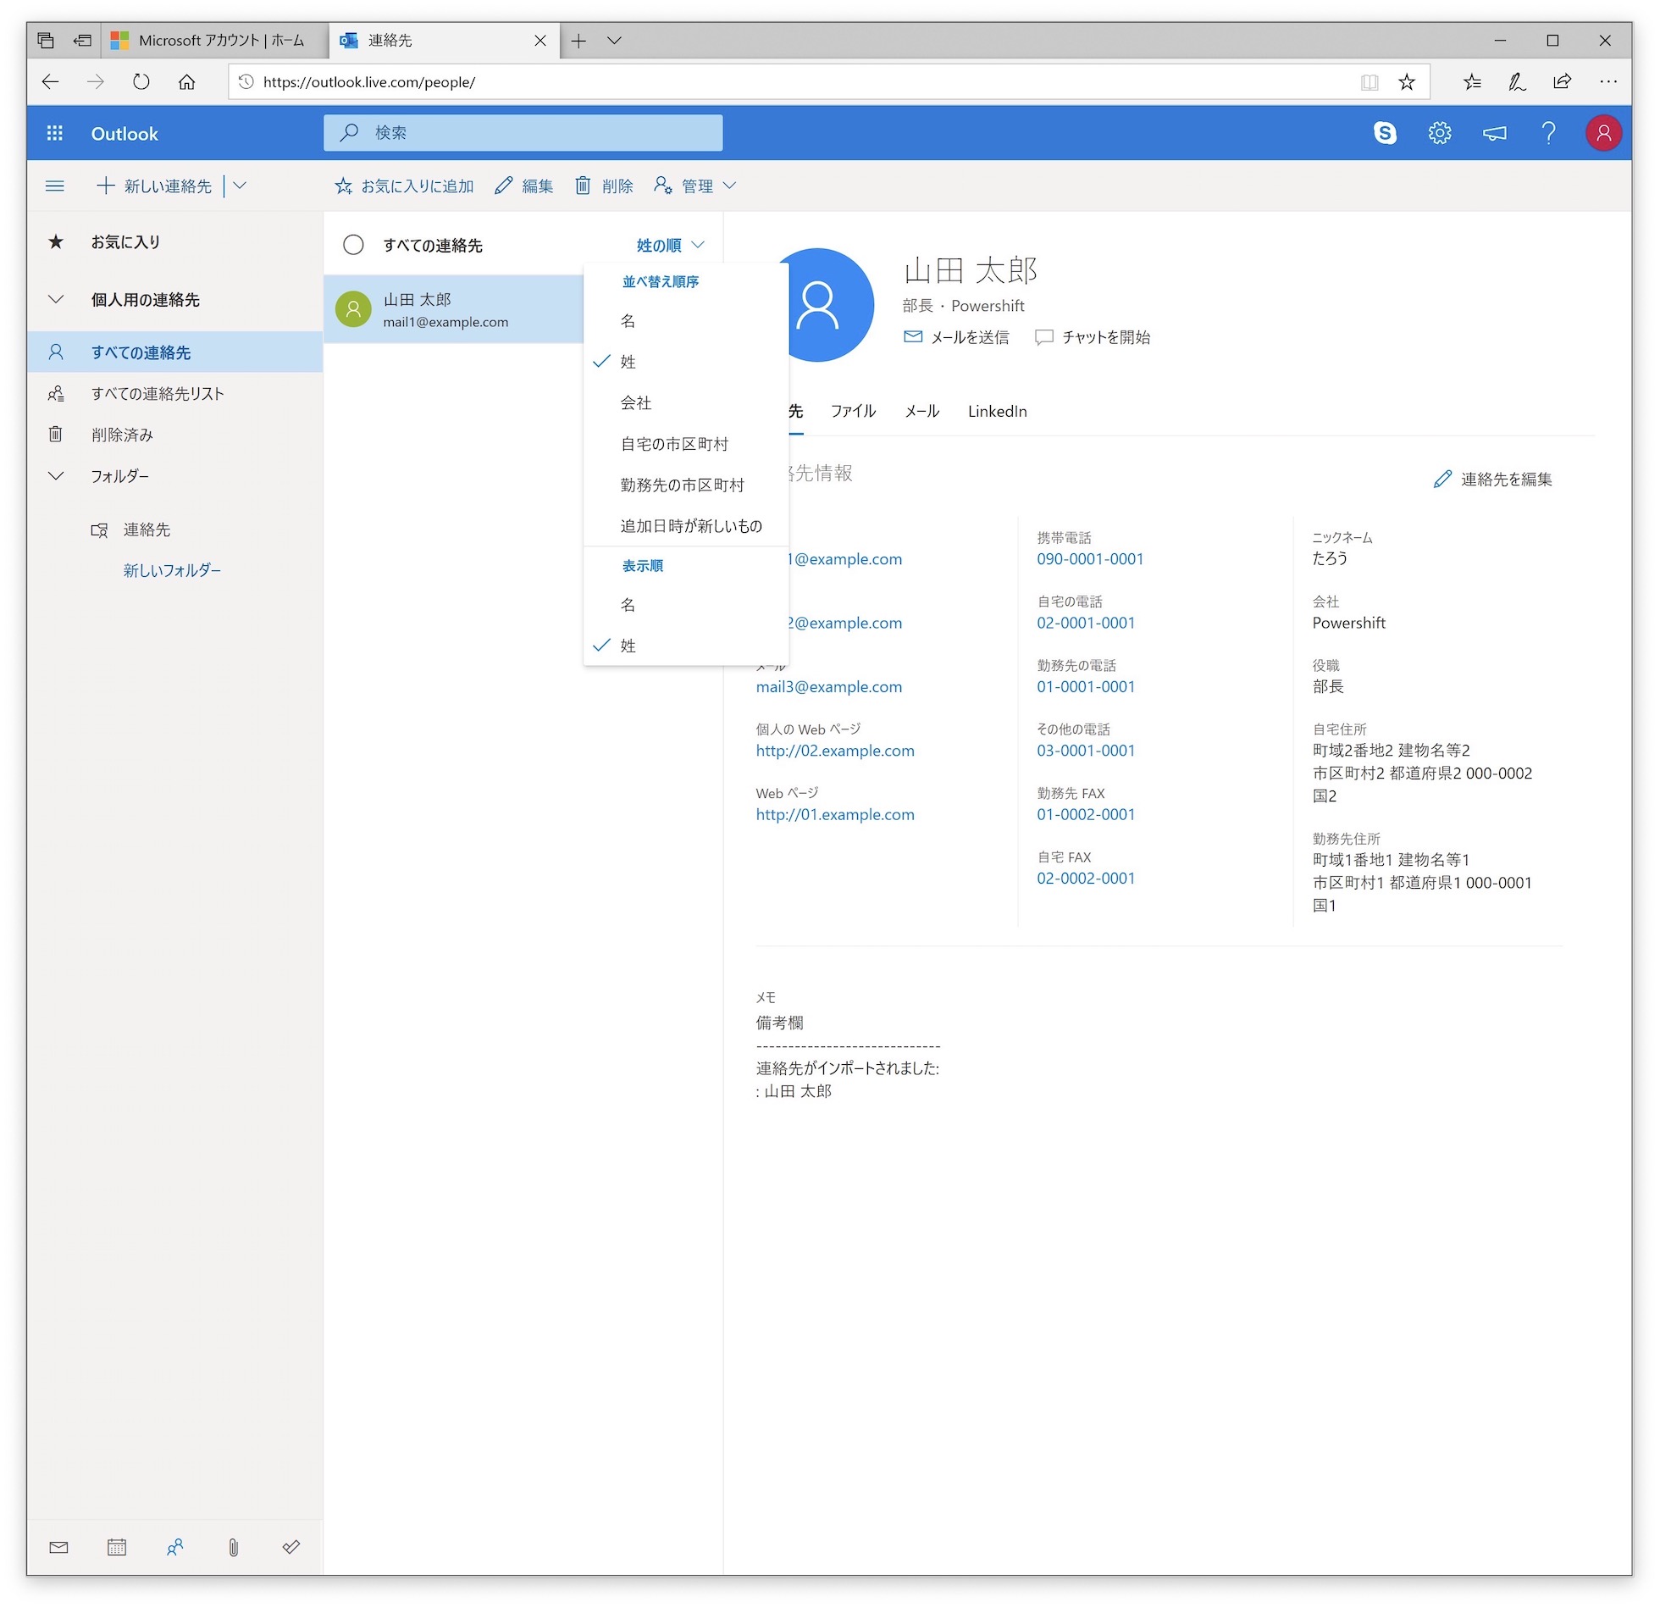The height and width of the screenshot is (1608, 1660).
Task: Open Calendar from bottom navigation bar
Action: click(x=117, y=1547)
